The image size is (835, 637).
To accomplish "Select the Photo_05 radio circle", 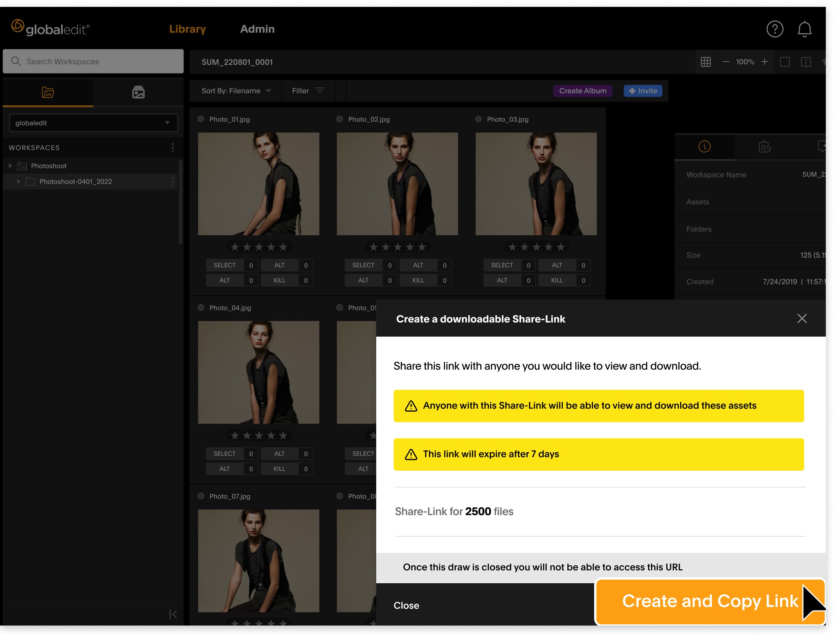I will (340, 308).
